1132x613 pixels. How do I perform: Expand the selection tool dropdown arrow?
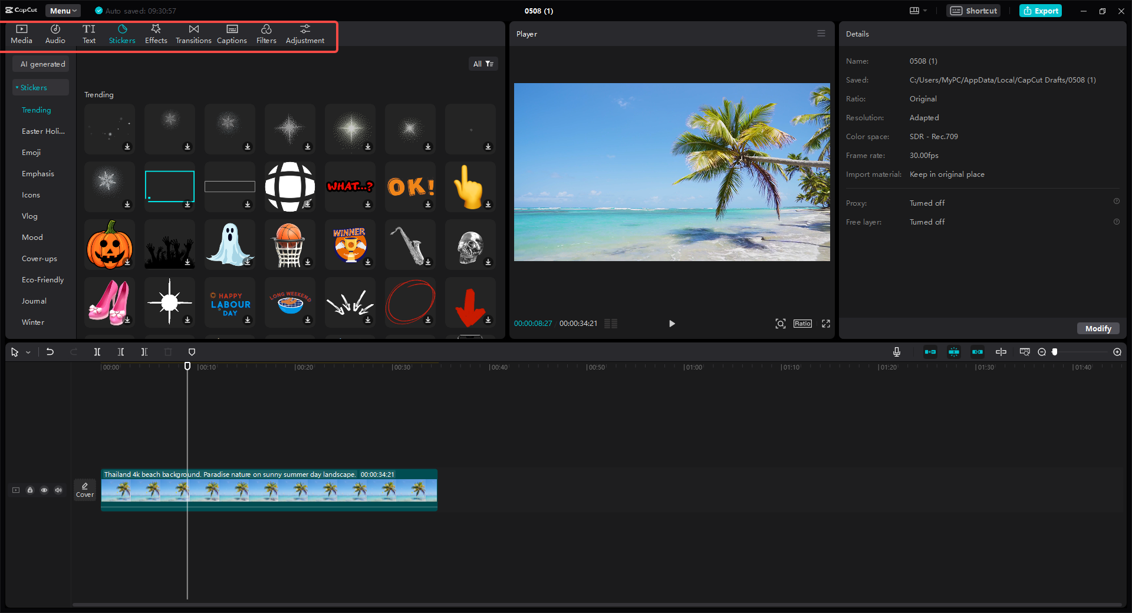click(27, 352)
